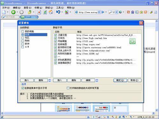
Task: Open the 编辑(E) menu
Action: coord(17,8)
